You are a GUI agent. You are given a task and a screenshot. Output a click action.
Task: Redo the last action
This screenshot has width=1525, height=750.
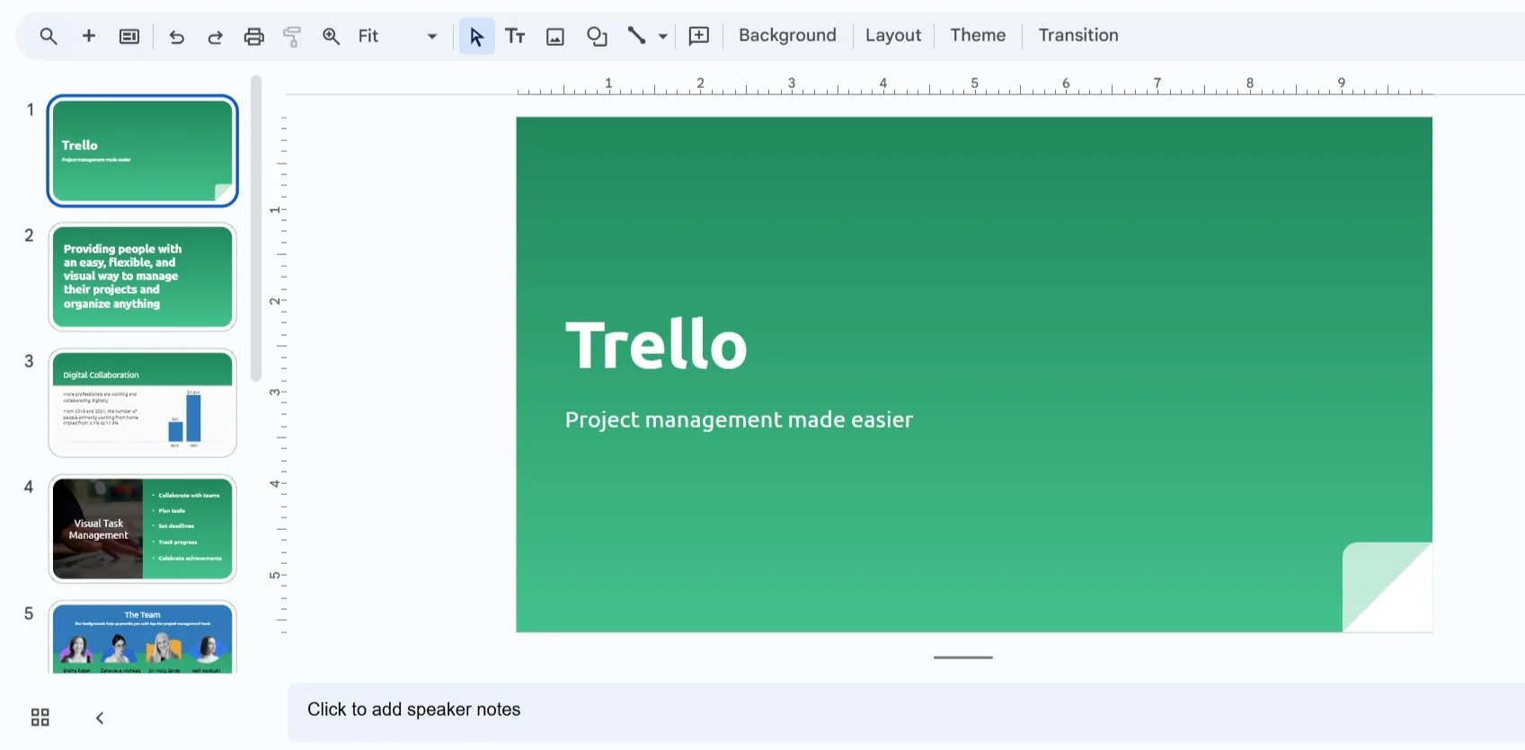click(216, 37)
